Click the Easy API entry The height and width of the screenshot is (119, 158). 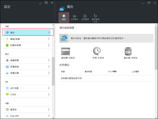point(27,116)
